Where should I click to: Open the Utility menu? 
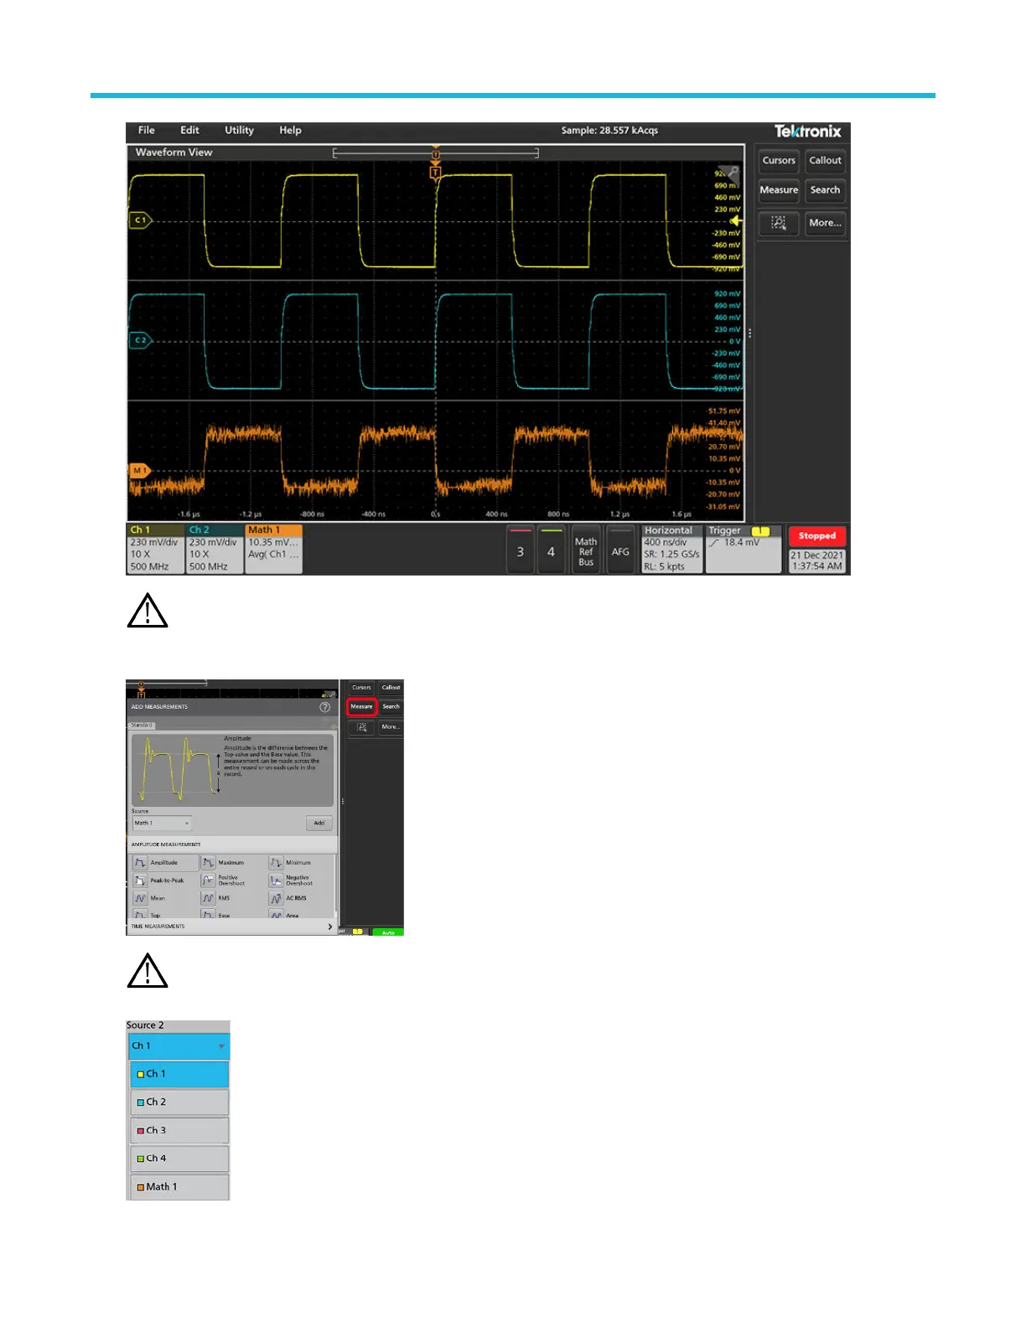tap(239, 131)
